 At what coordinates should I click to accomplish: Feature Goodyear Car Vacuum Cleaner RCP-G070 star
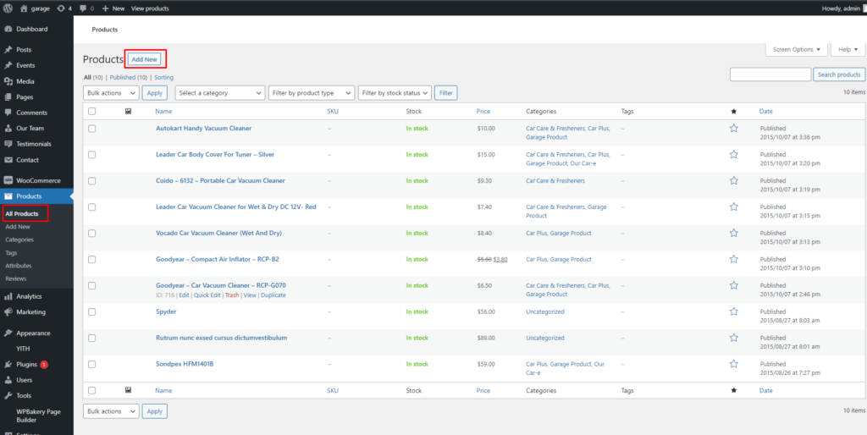(x=734, y=285)
